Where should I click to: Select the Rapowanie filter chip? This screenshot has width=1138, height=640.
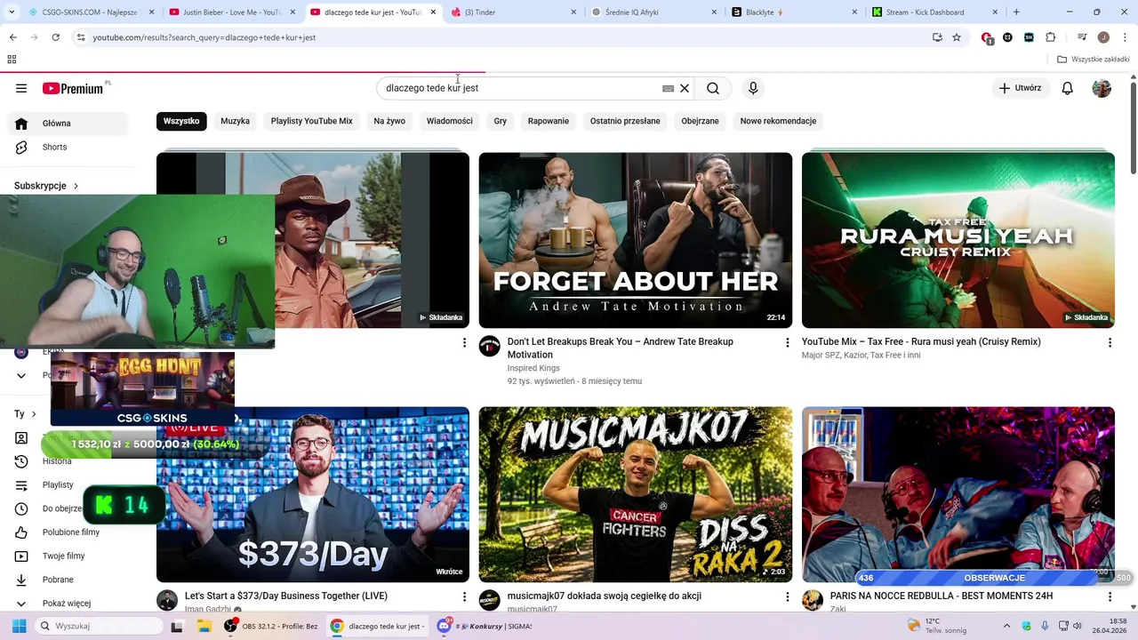(x=549, y=121)
